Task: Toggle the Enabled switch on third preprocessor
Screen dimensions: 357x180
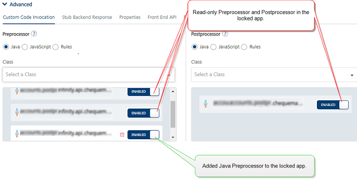Action: [x=143, y=135]
